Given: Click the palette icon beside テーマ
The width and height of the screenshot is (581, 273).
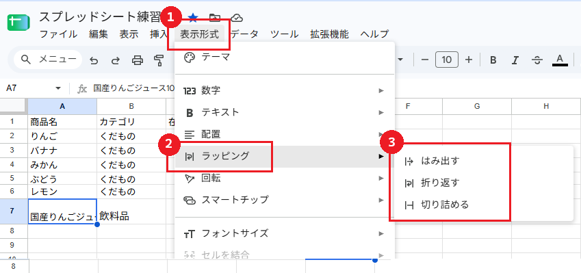Looking at the screenshot, I should pyautogui.click(x=189, y=57).
